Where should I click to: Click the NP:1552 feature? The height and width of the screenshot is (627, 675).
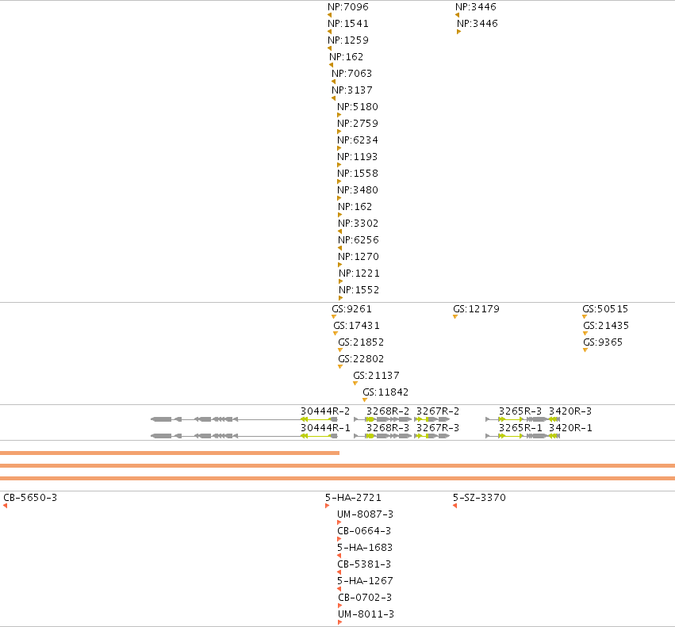(359, 290)
